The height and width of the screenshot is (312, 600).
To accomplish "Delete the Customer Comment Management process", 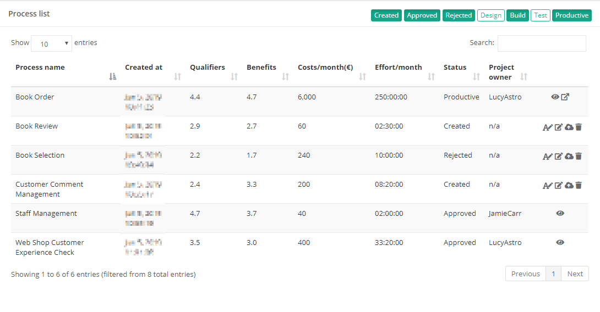I will [x=579, y=185].
